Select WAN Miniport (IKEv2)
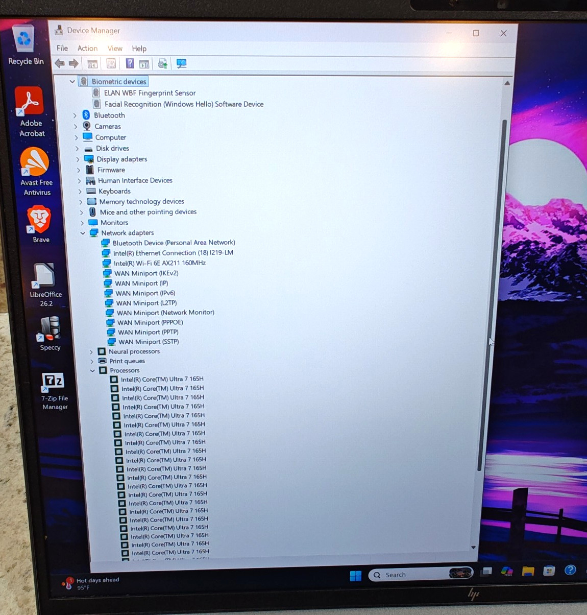Screen dimensions: 587x615 (x=146, y=273)
